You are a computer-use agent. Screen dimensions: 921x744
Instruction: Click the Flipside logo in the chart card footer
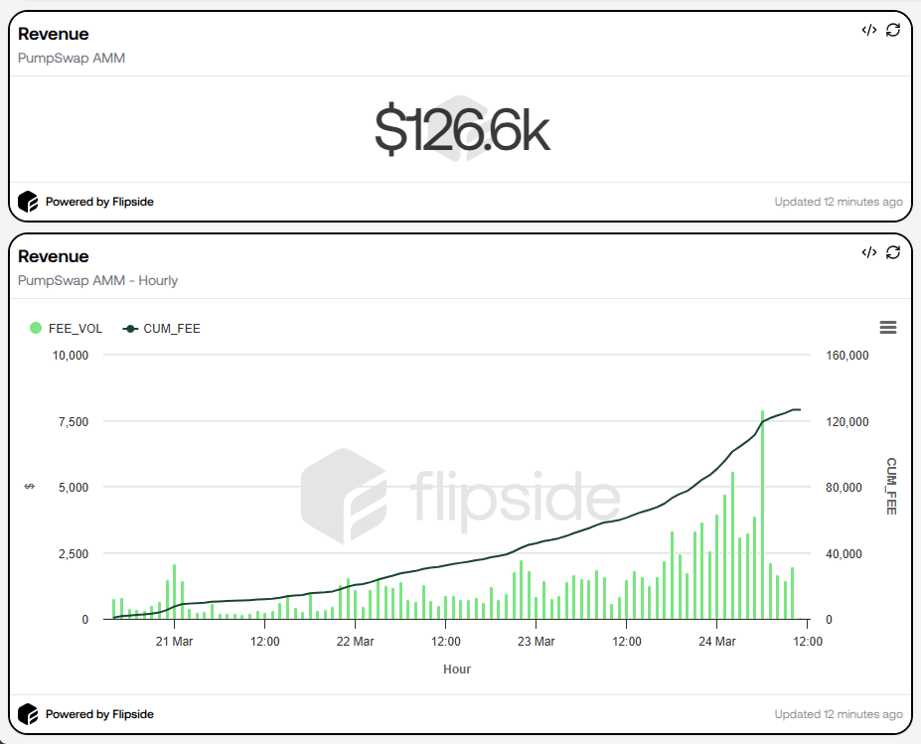(28, 714)
